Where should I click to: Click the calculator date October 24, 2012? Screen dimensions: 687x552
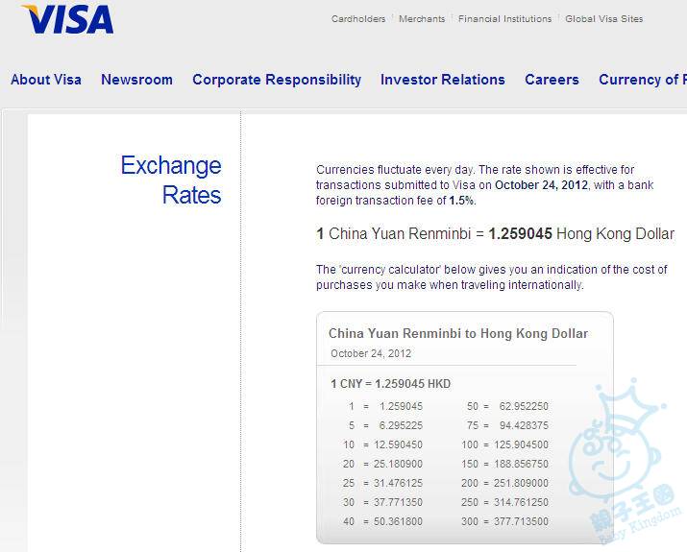pyautogui.click(x=371, y=353)
